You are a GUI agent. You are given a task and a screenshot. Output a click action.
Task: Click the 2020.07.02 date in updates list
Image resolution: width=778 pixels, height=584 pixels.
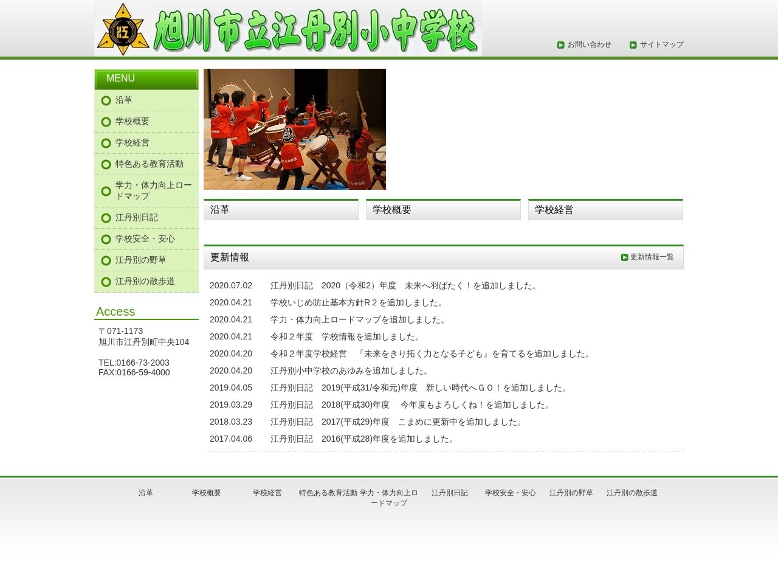point(231,285)
